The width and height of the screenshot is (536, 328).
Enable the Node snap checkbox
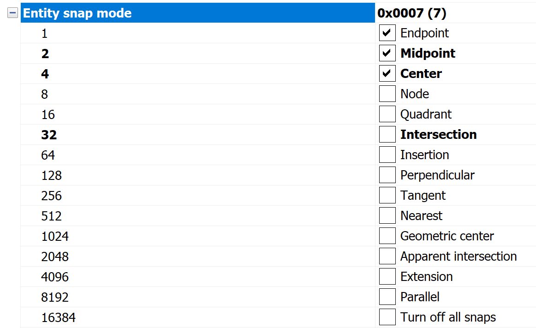387,94
